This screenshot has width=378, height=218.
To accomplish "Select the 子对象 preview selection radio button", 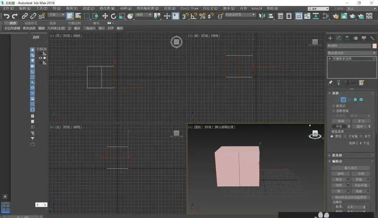I will (345, 136).
